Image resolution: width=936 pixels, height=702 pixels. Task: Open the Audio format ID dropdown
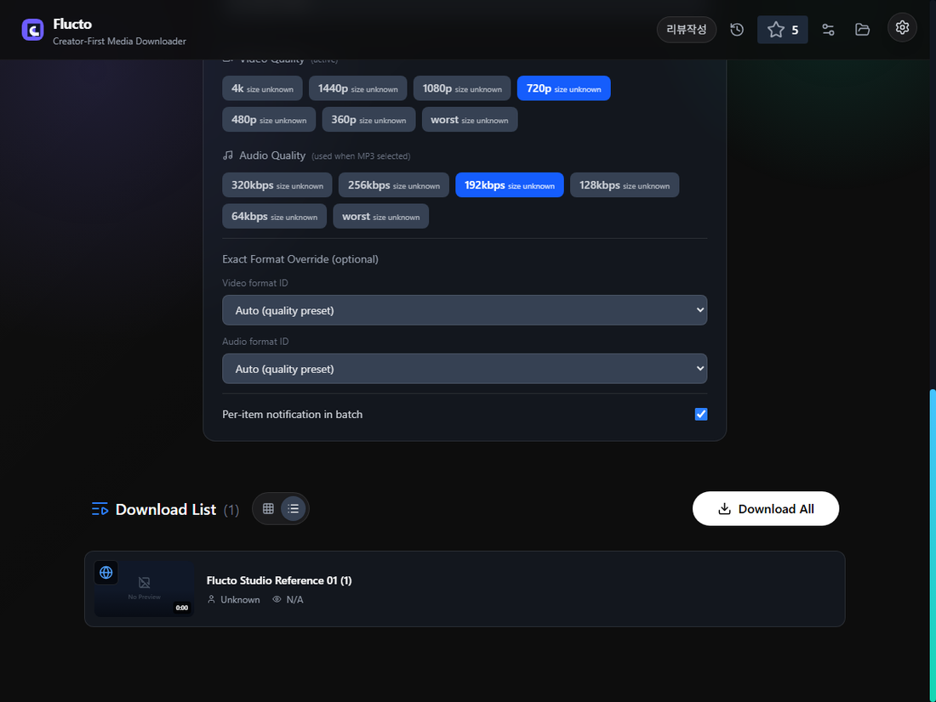[465, 369]
